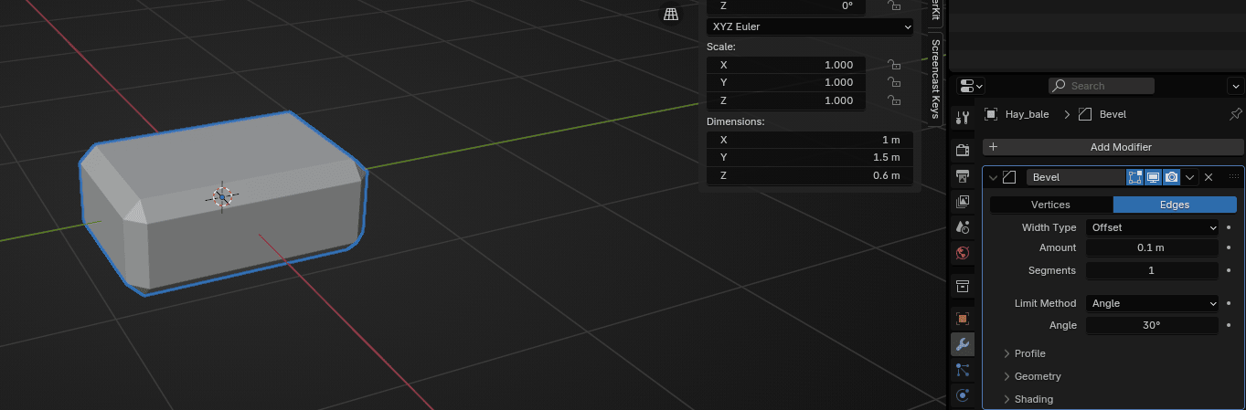
Task: Toggle Bevel modifier render visibility
Action: tap(1171, 177)
